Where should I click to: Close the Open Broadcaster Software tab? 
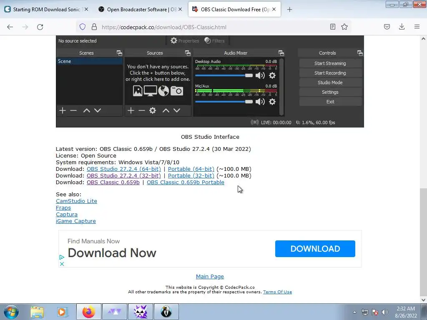pyautogui.click(x=180, y=9)
